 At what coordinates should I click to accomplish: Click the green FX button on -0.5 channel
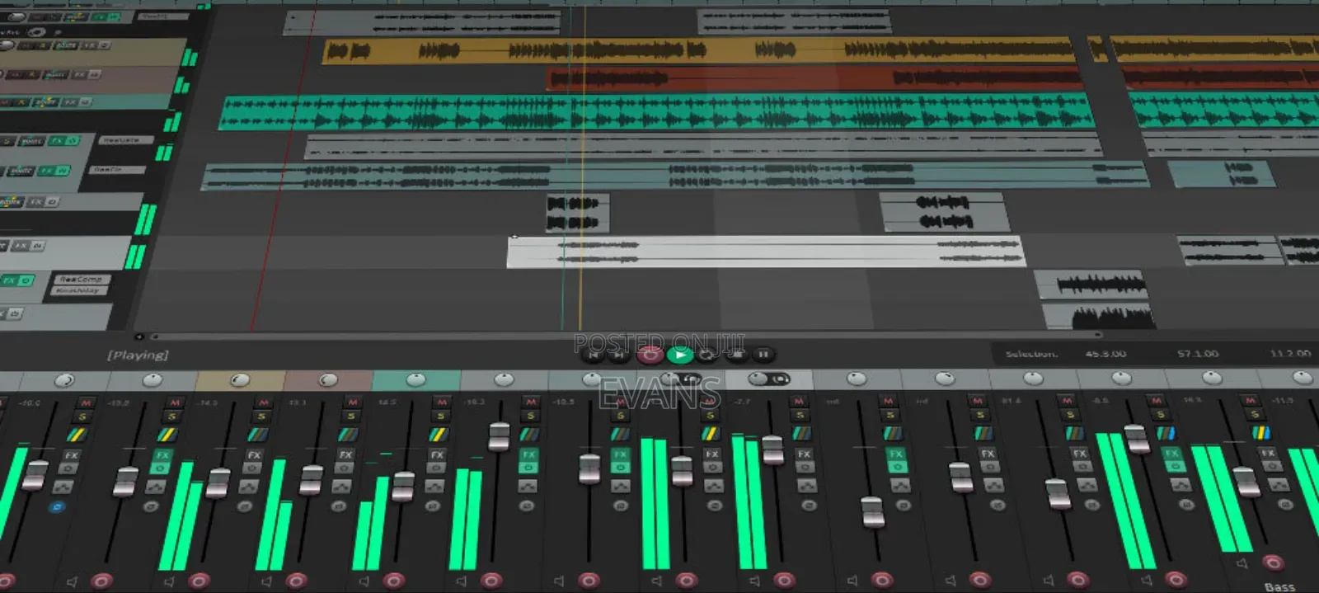point(1171,454)
